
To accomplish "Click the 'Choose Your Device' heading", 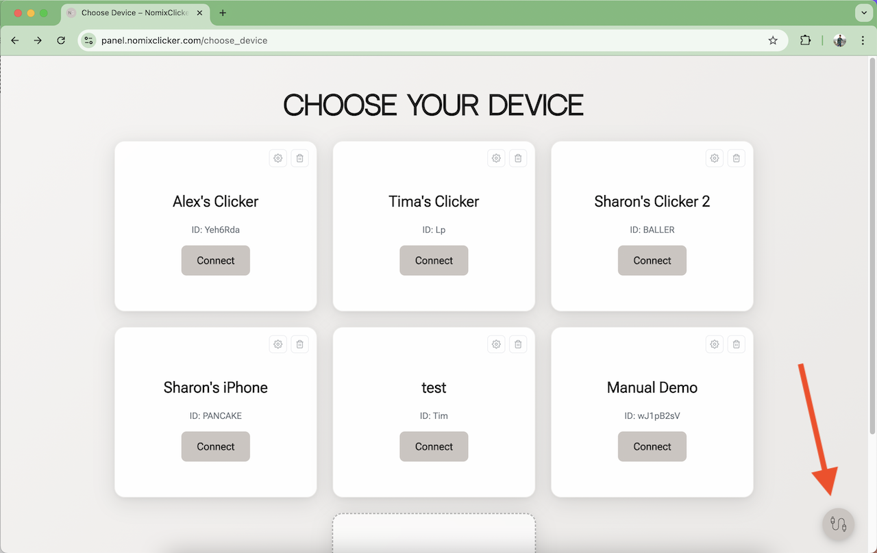I will (x=434, y=105).
